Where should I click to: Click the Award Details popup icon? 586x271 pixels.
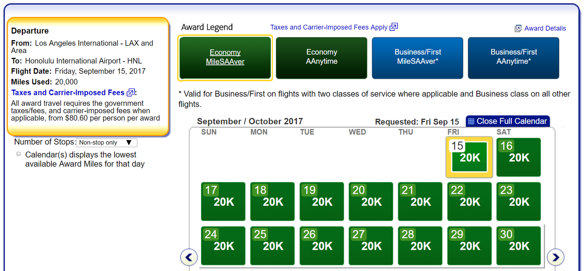coord(518,28)
